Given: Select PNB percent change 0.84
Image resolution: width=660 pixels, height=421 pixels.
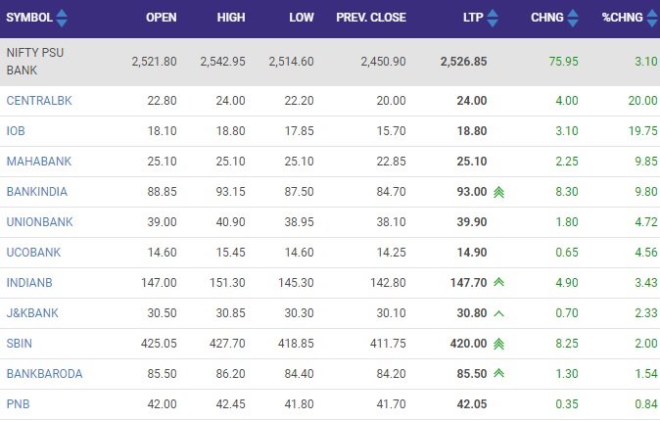Looking at the screenshot, I should tap(646, 403).
